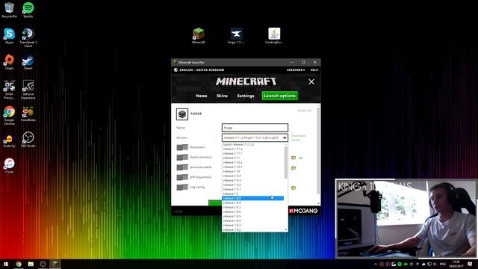Open the EVGA Precision desktop shortcut
The image size is (478, 269).
[9, 90]
